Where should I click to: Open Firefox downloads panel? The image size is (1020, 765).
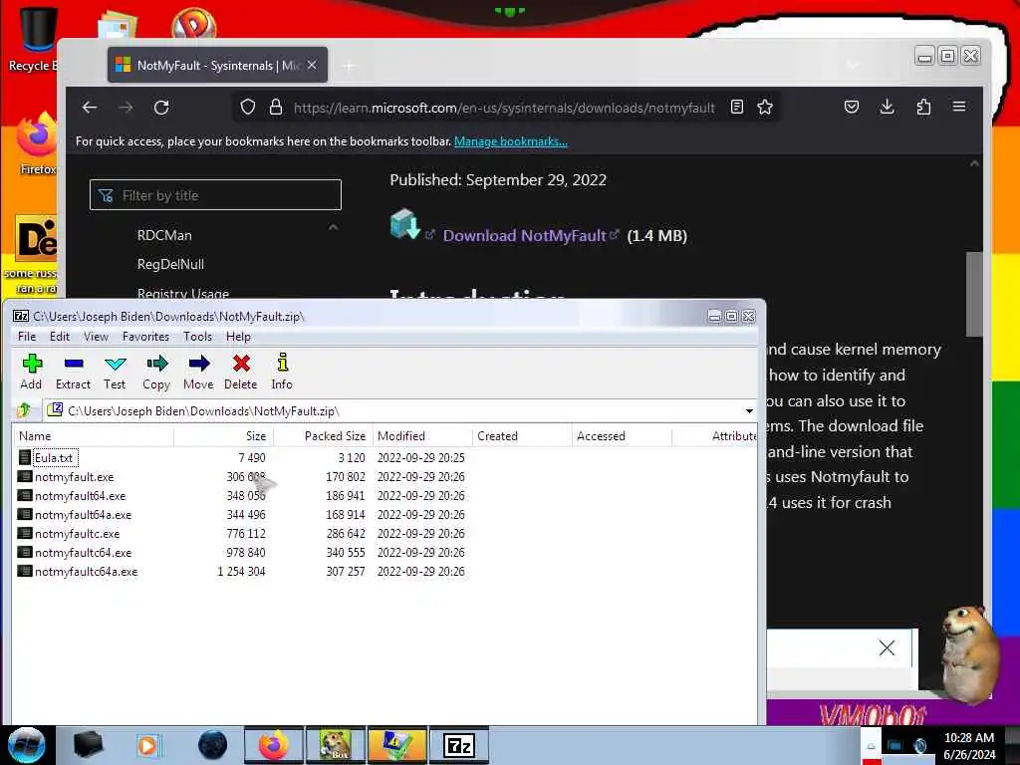click(887, 107)
